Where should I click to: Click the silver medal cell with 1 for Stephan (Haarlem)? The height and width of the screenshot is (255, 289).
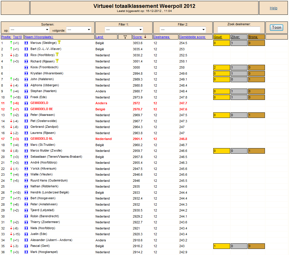[x=239, y=91]
